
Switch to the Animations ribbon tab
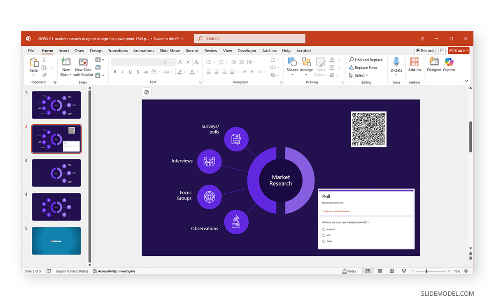pos(144,51)
